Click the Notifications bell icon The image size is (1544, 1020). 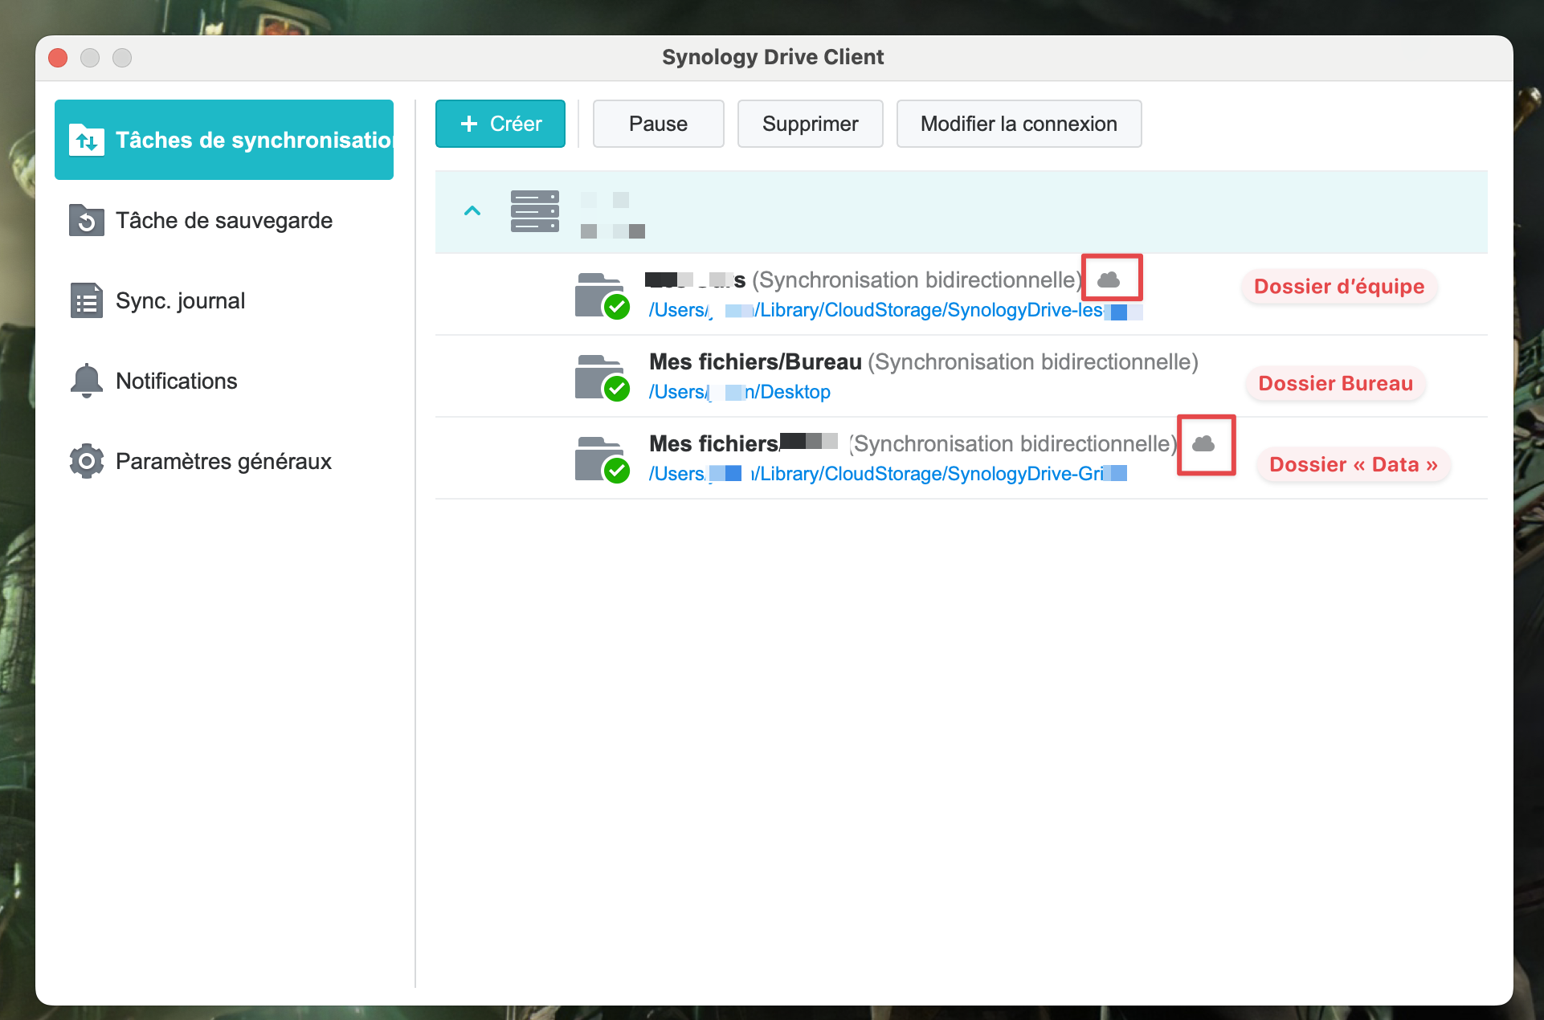click(x=87, y=381)
